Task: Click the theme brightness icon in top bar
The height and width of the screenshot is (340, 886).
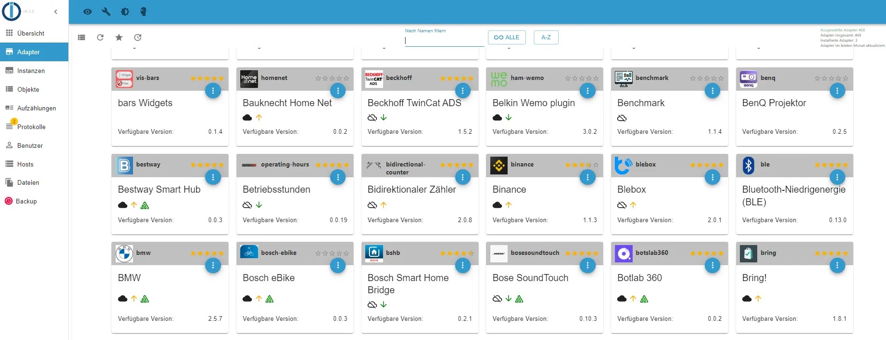Action: [125, 12]
